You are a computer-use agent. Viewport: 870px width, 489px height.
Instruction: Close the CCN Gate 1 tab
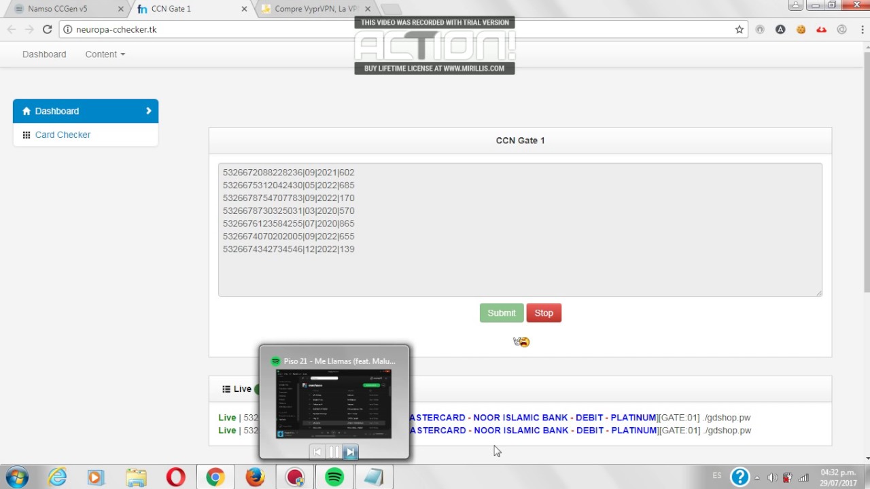pyautogui.click(x=245, y=9)
